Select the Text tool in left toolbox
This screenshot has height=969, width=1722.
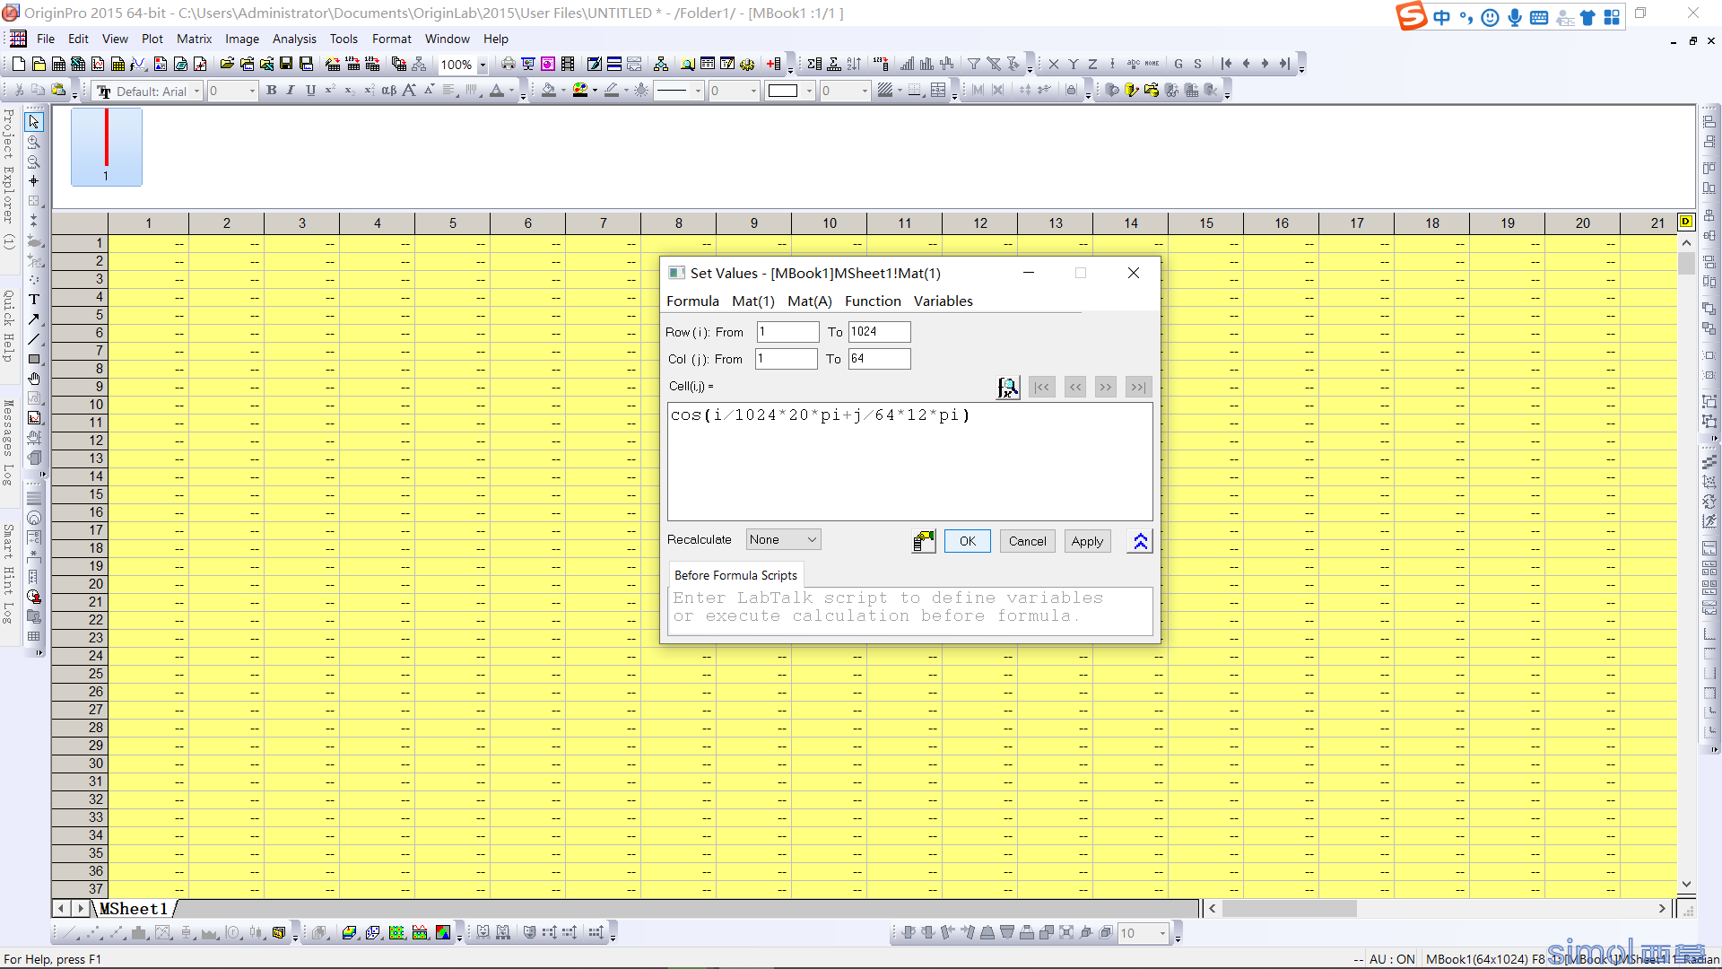(x=34, y=300)
